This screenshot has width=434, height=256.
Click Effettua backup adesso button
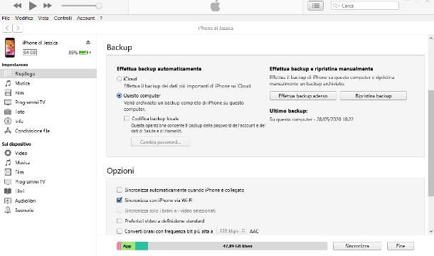[x=303, y=96]
